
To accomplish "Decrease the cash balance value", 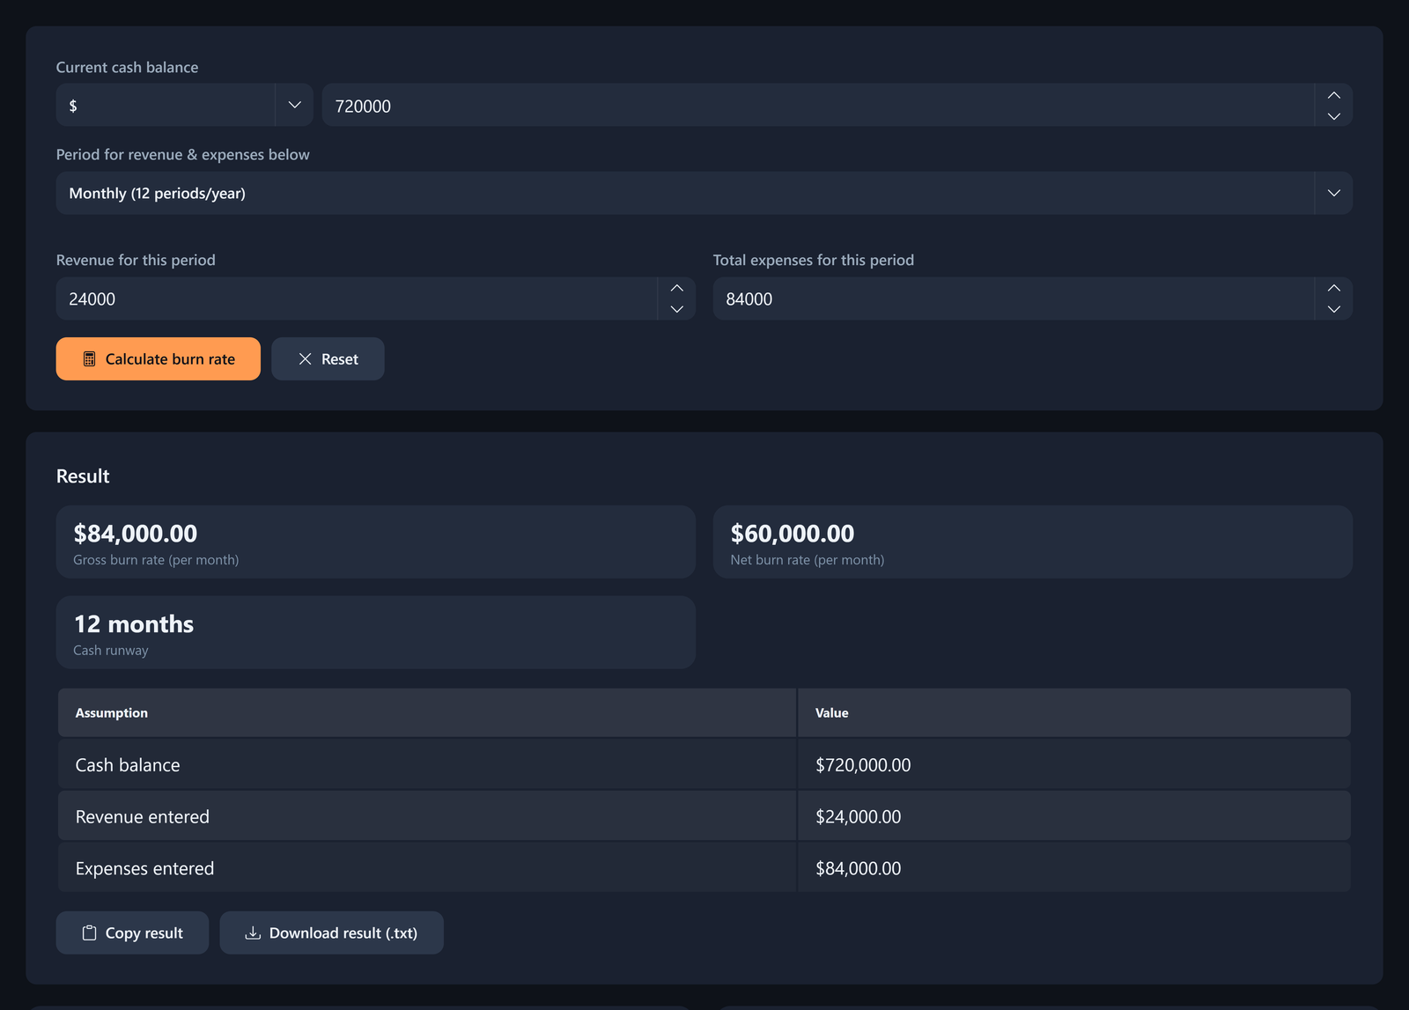I will pos(1333,115).
